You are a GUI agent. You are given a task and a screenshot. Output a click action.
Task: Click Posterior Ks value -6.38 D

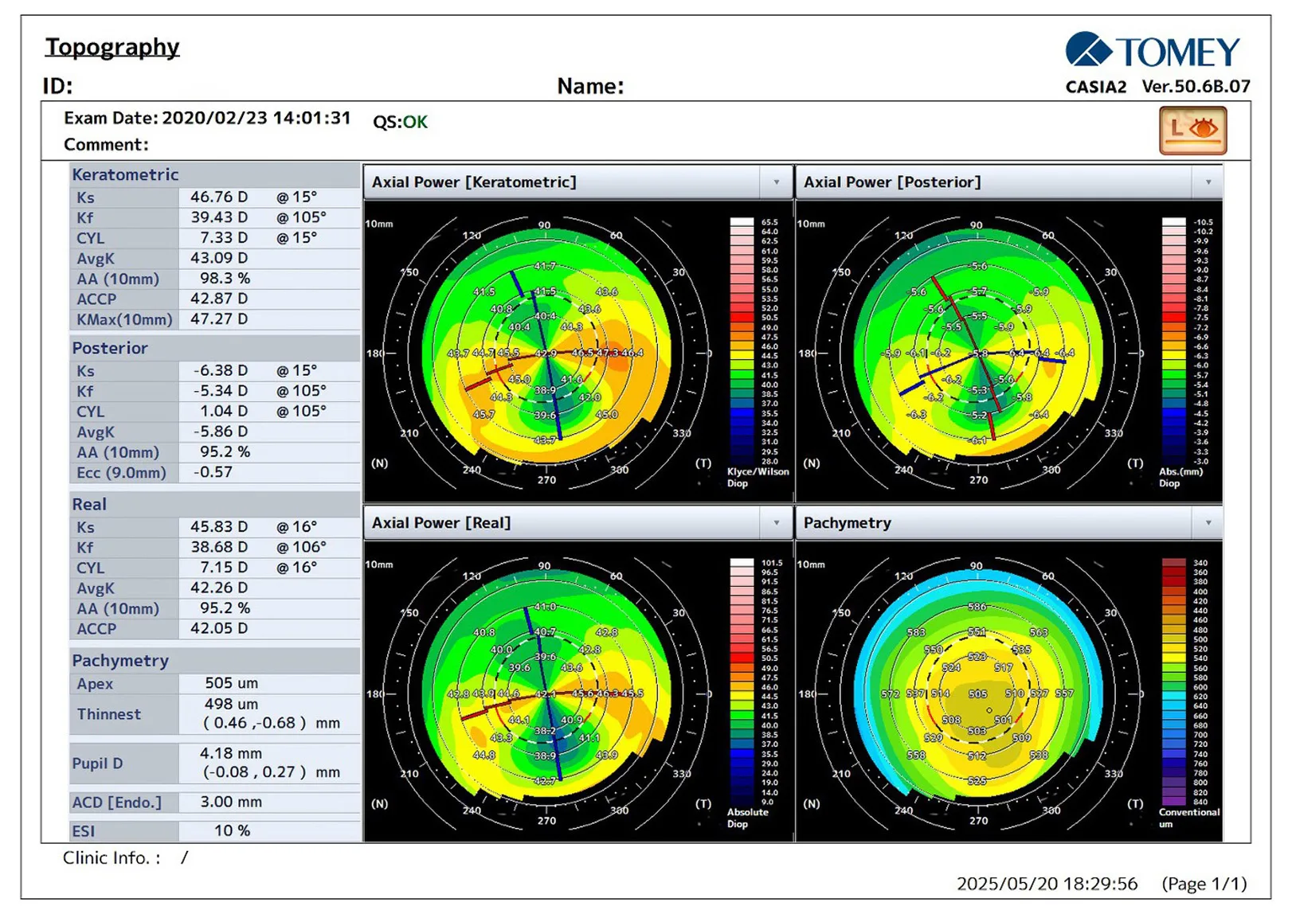(221, 370)
